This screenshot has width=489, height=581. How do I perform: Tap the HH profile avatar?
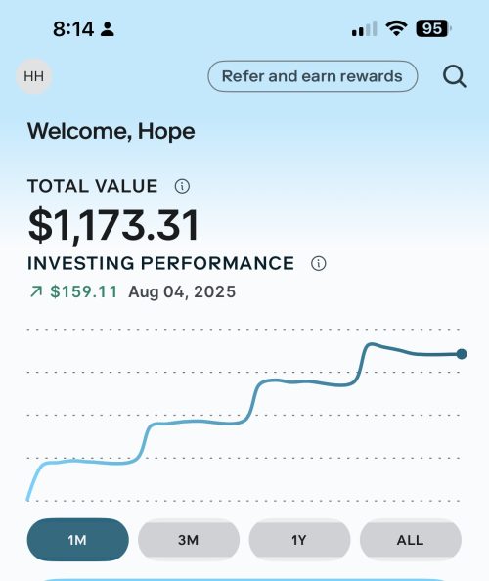pos(33,76)
